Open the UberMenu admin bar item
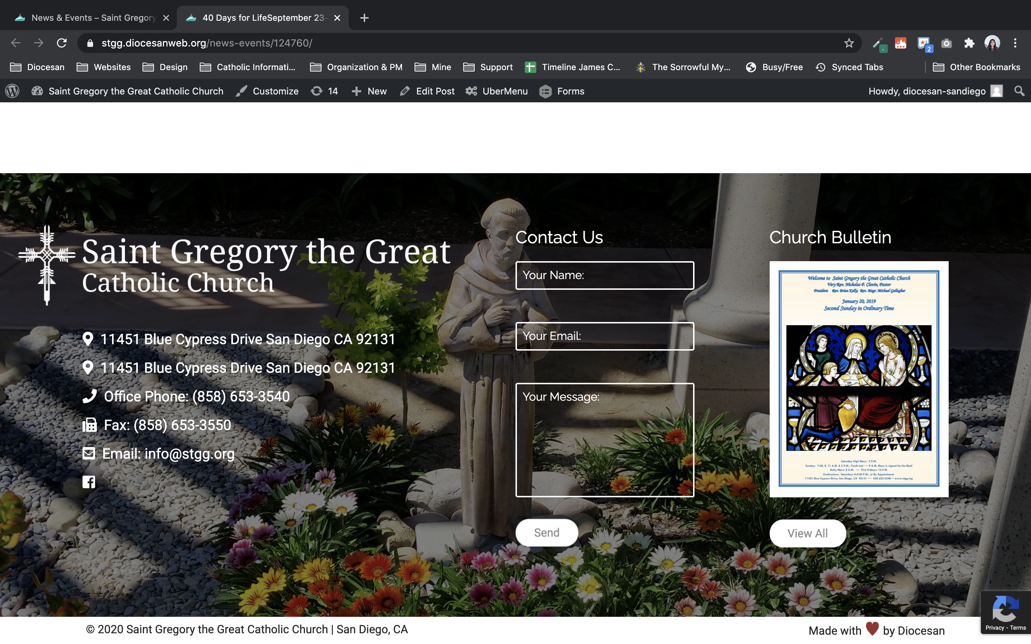 coord(497,91)
